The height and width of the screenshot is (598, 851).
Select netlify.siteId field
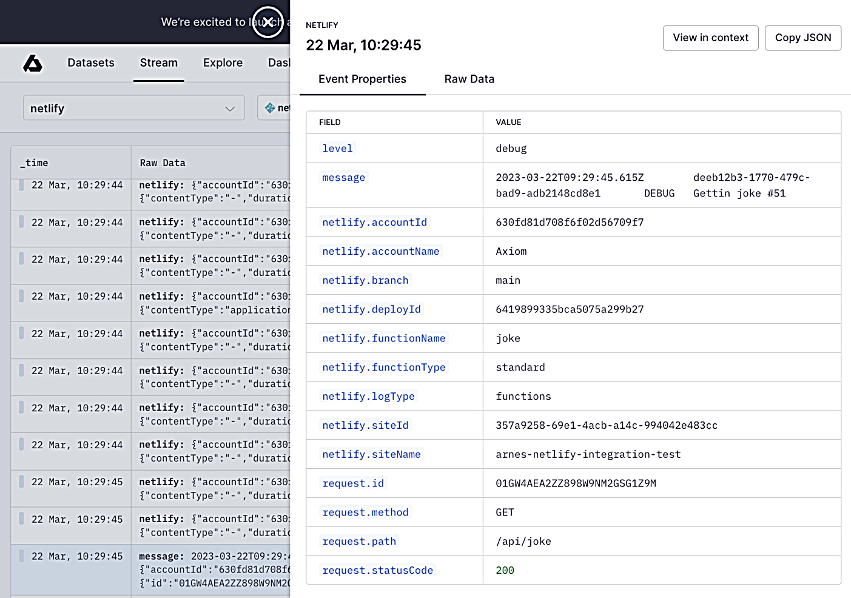coord(365,425)
